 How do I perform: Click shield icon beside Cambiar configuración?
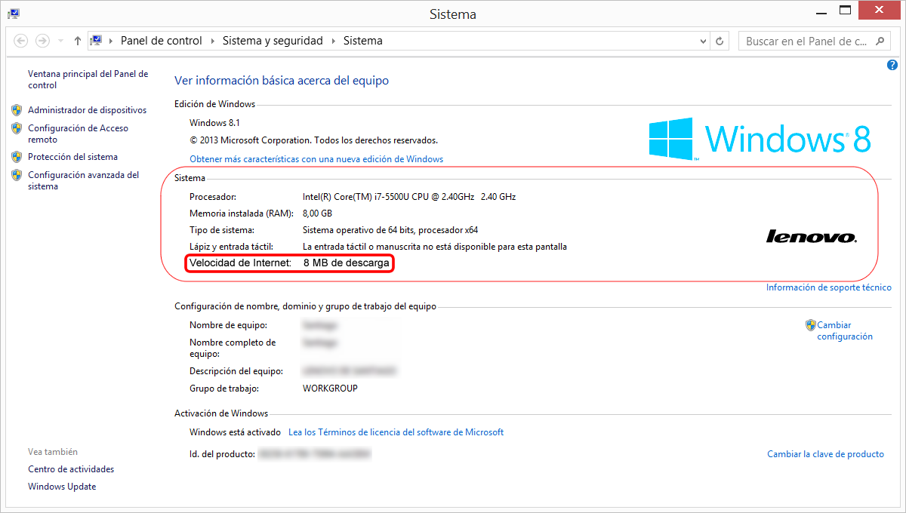click(811, 325)
